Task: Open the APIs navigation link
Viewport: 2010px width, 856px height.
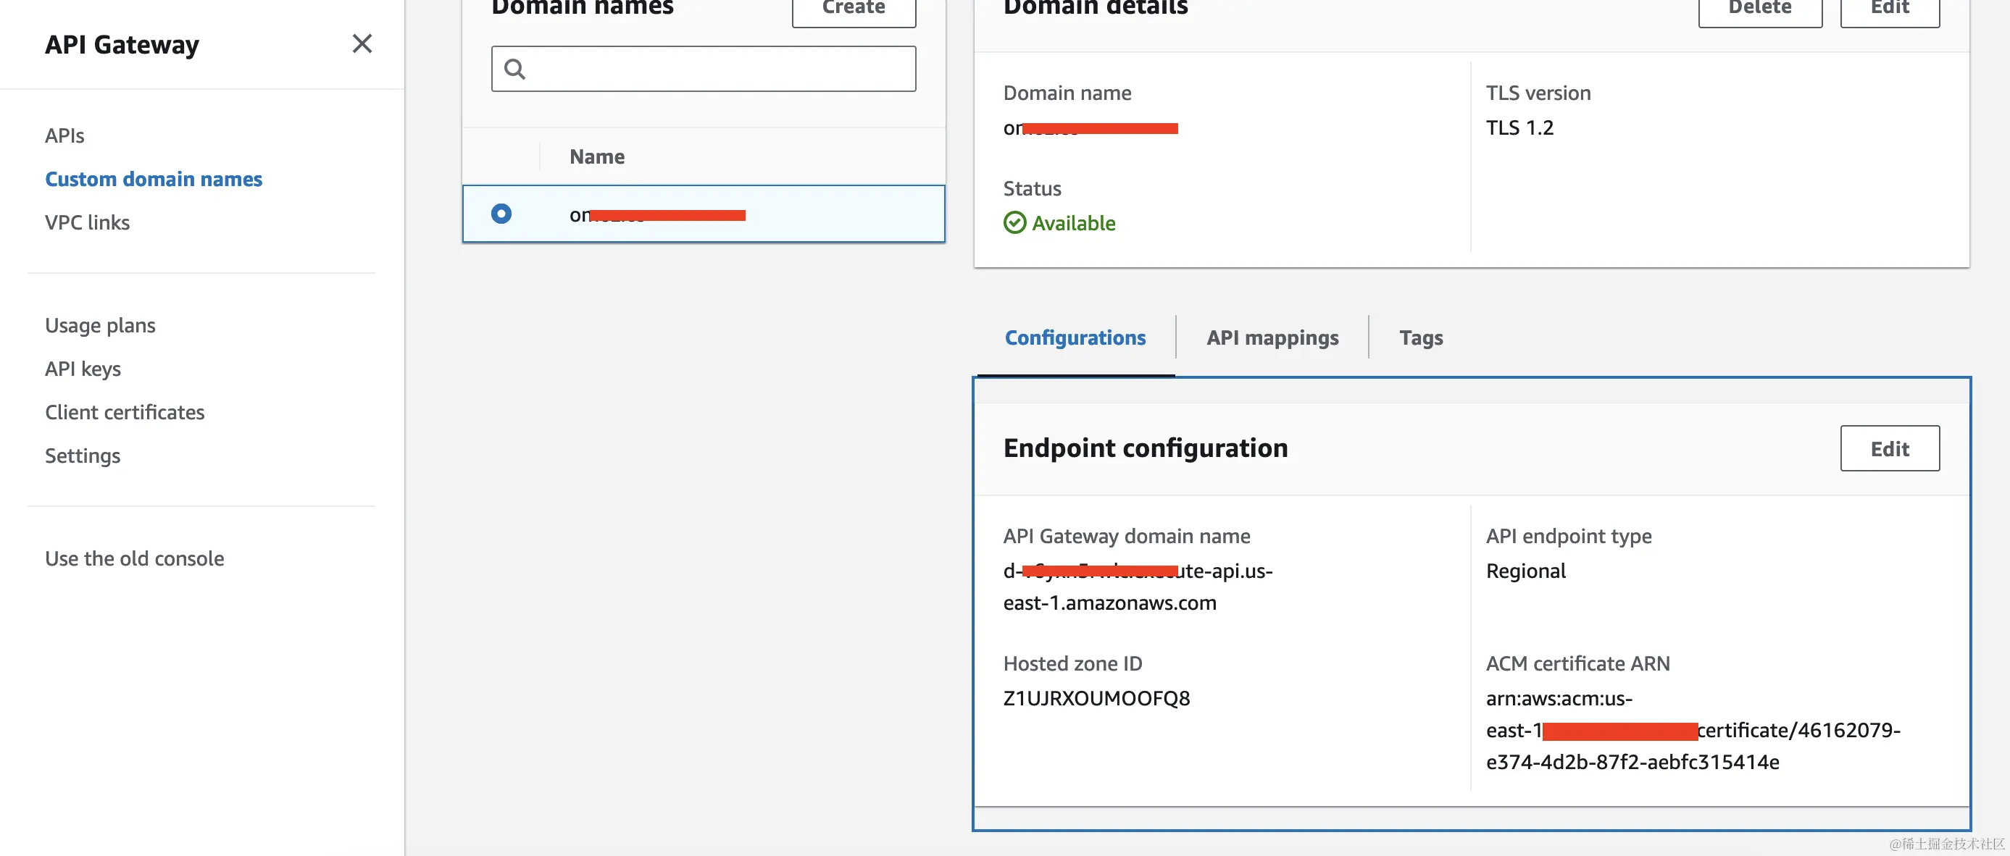Action: (64, 135)
